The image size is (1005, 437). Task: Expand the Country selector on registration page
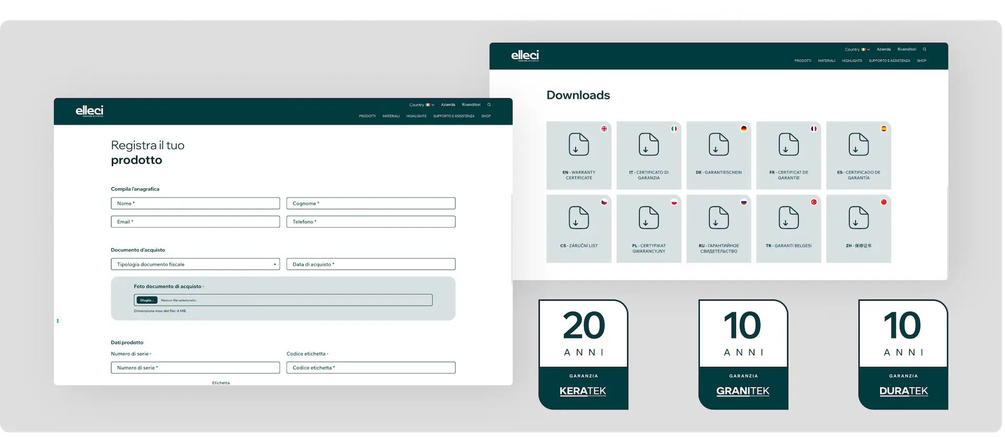pyautogui.click(x=421, y=105)
